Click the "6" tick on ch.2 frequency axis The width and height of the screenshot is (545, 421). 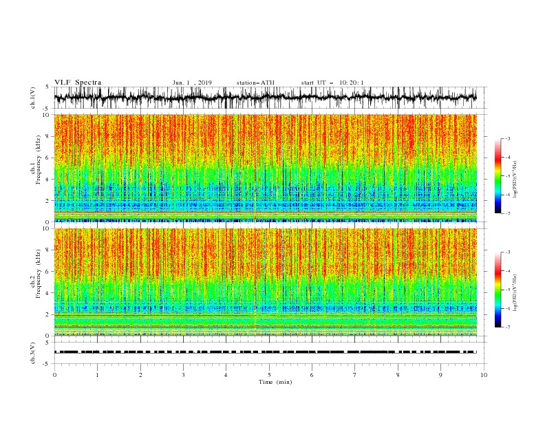pos(48,272)
